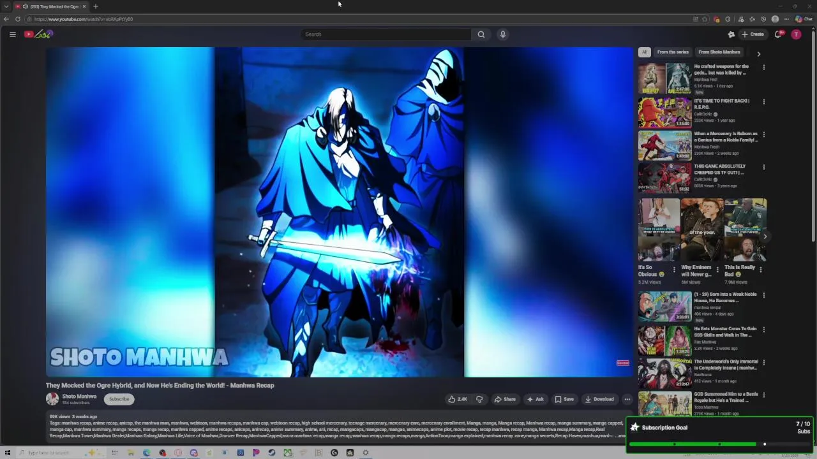Screen dimensions: 817x459
Task: Share this video
Action: tap(505, 399)
